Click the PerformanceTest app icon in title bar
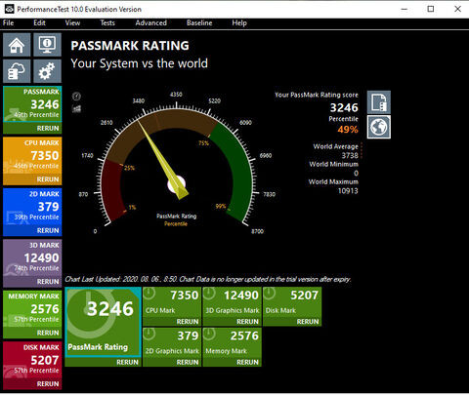 coord(9,9)
